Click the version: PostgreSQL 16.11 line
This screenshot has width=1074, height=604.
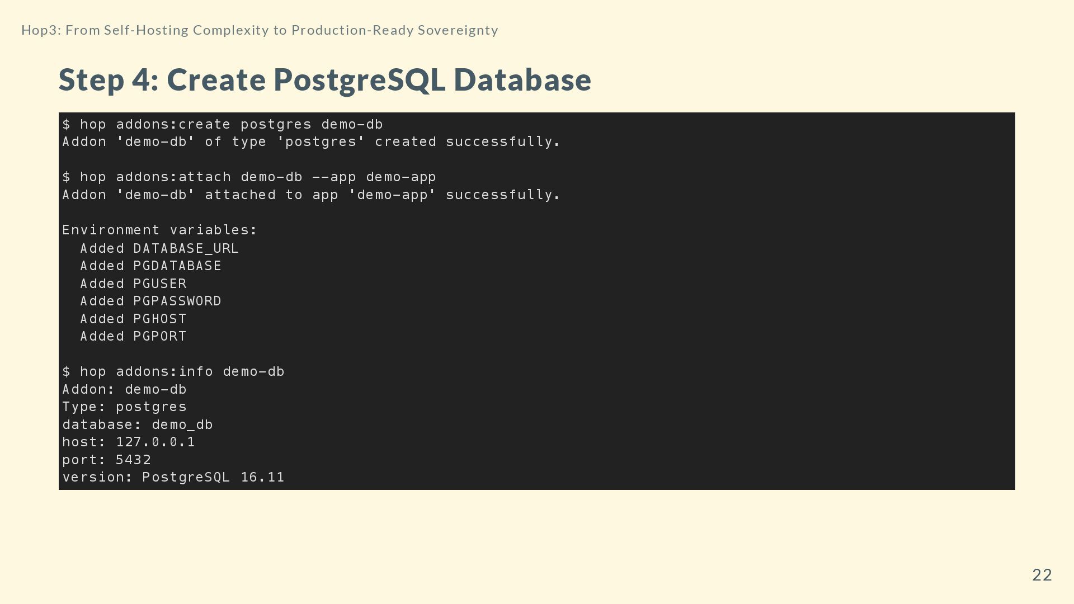click(x=173, y=478)
